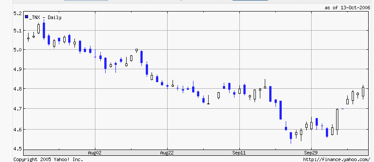The height and width of the screenshot is (162, 374).
Task: Click the 5.0 y-axis value
Action: pyautogui.click(x=18, y=50)
